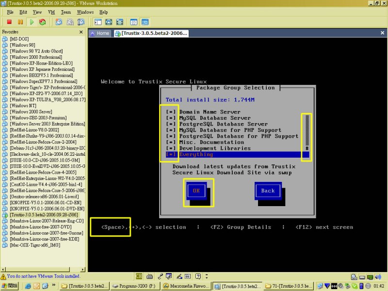The image size is (388, 291).
Task: Click the Windows Start button
Action: coord(10,286)
